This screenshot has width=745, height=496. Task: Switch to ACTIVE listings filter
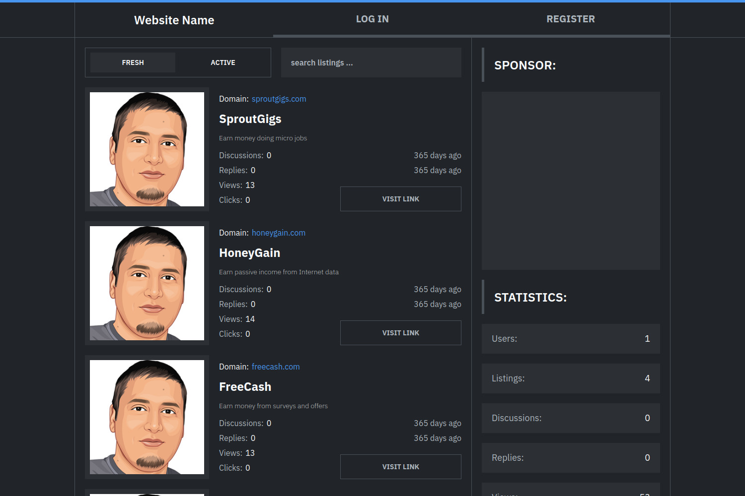pyautogui.click(x=223, y=62)
